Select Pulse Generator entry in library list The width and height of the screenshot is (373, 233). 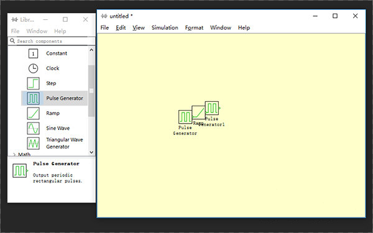coord(55,98)
